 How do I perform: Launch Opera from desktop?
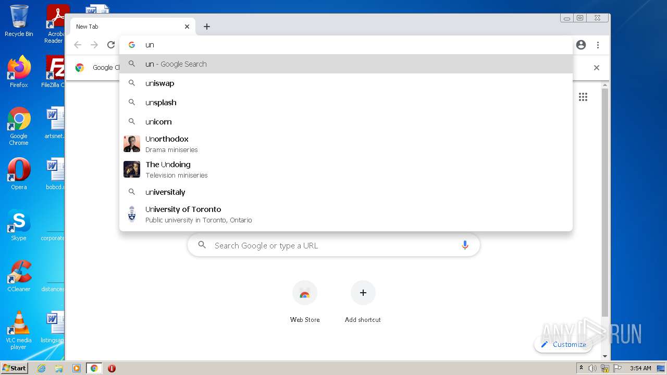19,174
